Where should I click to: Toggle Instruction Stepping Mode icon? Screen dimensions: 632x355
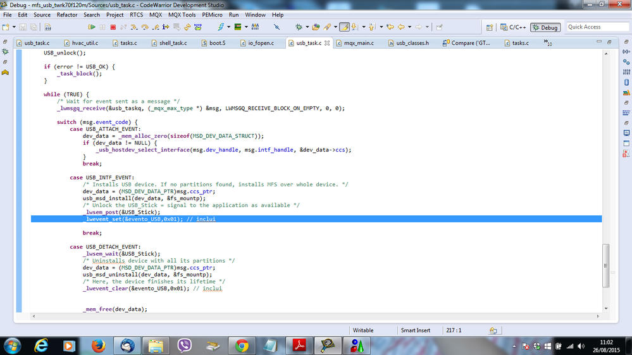pyautogui.click(x=166, y=27)
